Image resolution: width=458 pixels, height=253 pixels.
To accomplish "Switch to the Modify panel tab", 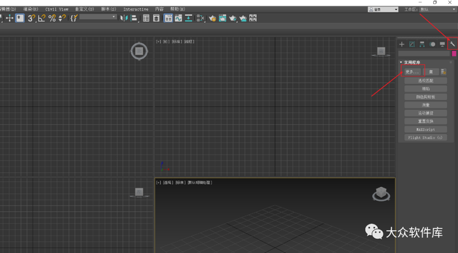I will (x=412, y=44).
